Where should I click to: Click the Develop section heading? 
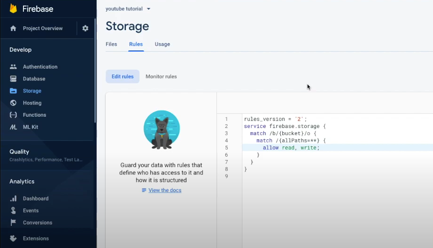click(x=21, y=50)
